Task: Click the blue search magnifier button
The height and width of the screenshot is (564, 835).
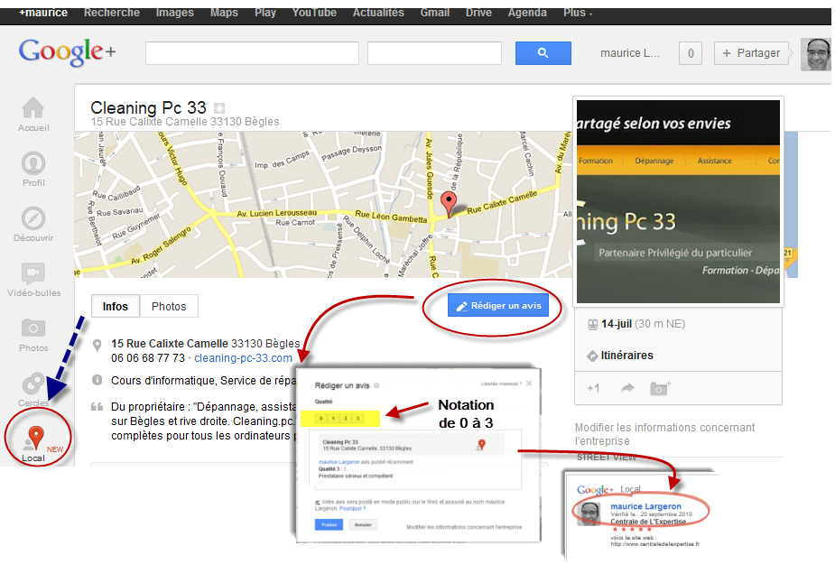Action: (543, 52)
